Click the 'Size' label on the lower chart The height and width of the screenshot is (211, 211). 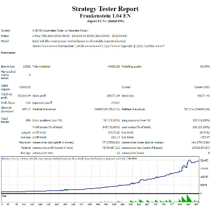(x=4, y=196)
